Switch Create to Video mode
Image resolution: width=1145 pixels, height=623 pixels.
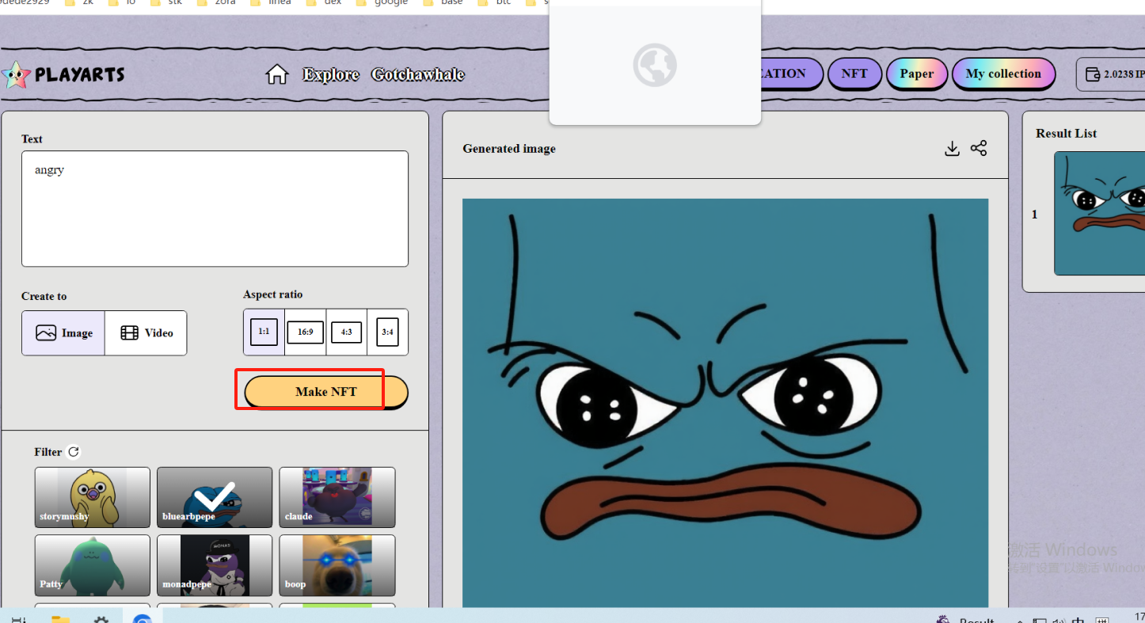pos(146,333)
